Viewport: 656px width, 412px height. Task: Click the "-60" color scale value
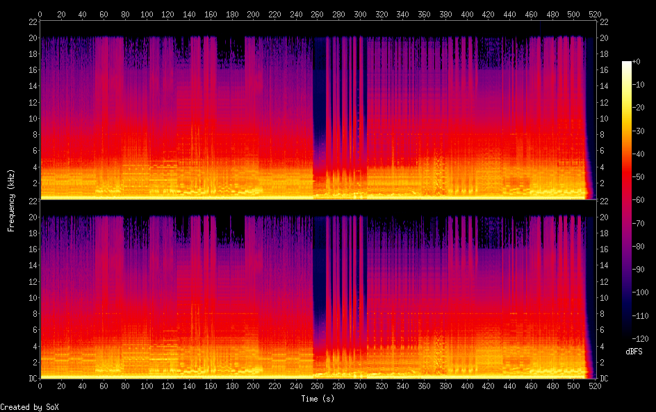point(639,200)
